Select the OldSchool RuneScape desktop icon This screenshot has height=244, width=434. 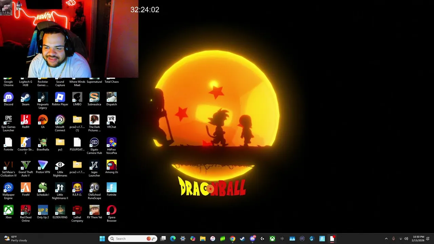pos(94,191)
